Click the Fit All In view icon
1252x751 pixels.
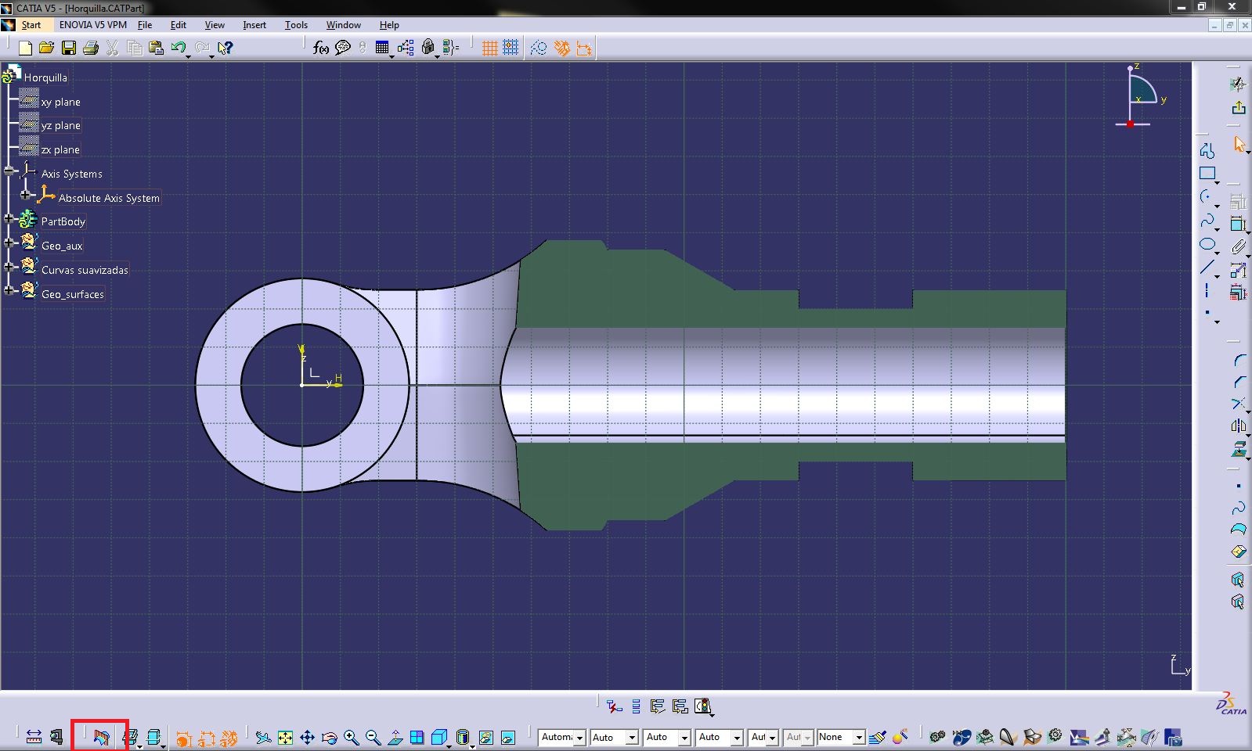[x=285, y=737]
